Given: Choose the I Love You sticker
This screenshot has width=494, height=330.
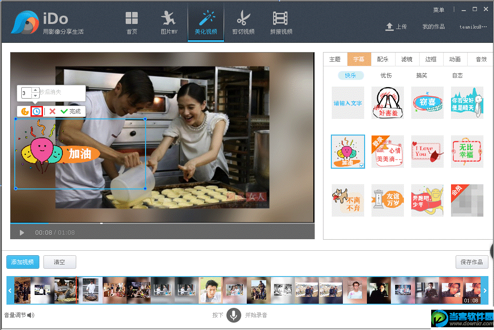Looking at the screenshot, I should (x=427, y=152).
